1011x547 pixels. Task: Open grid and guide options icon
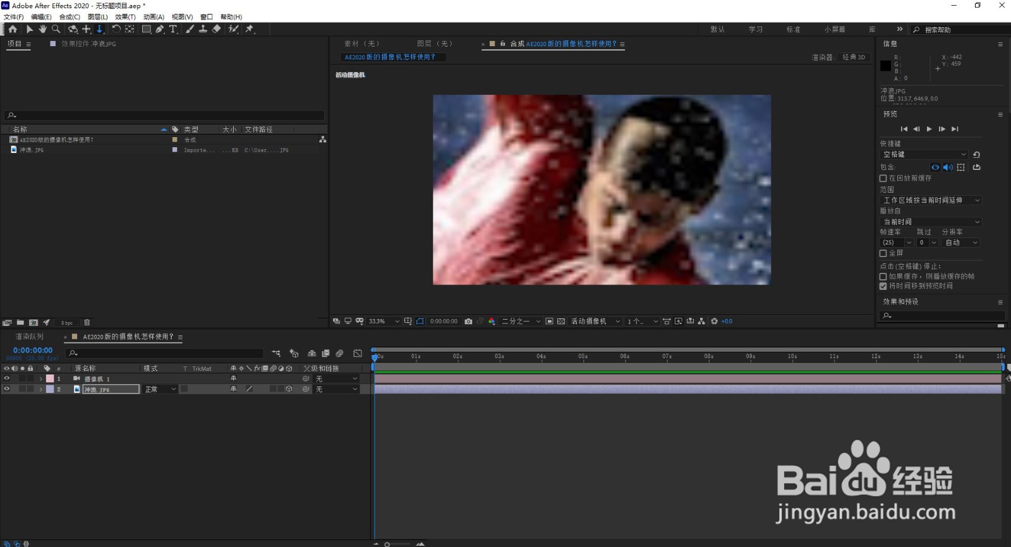pyautogui.click(x=408, y=322)
